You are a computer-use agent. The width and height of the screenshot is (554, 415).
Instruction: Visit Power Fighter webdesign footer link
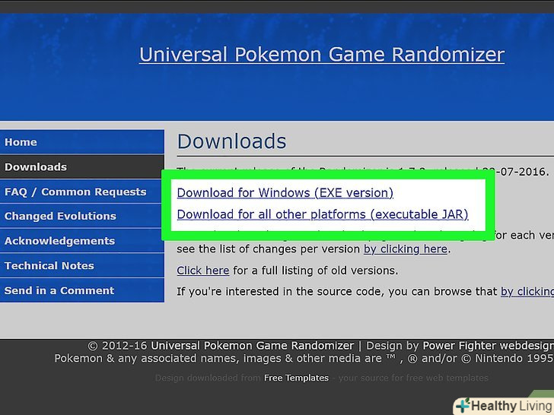(489, 346)
